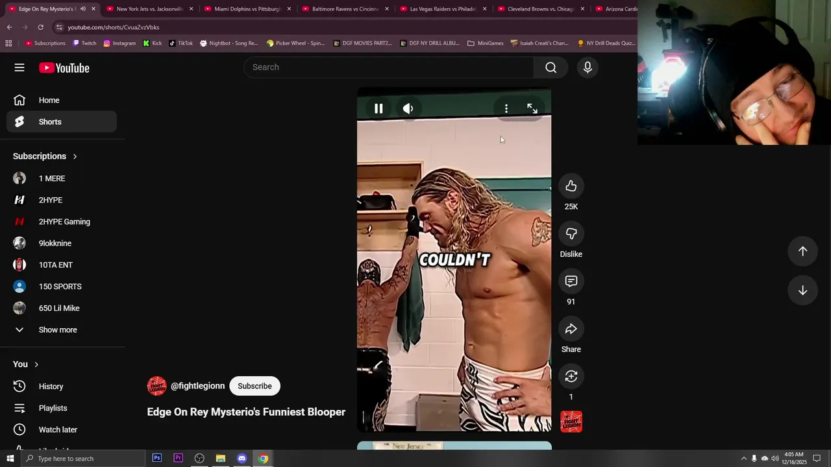Start voice search with microphone

point(588,67)
